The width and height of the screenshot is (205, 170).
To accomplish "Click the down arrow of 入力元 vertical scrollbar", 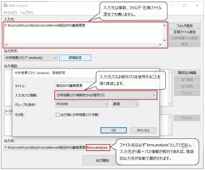I will point(164,40).
